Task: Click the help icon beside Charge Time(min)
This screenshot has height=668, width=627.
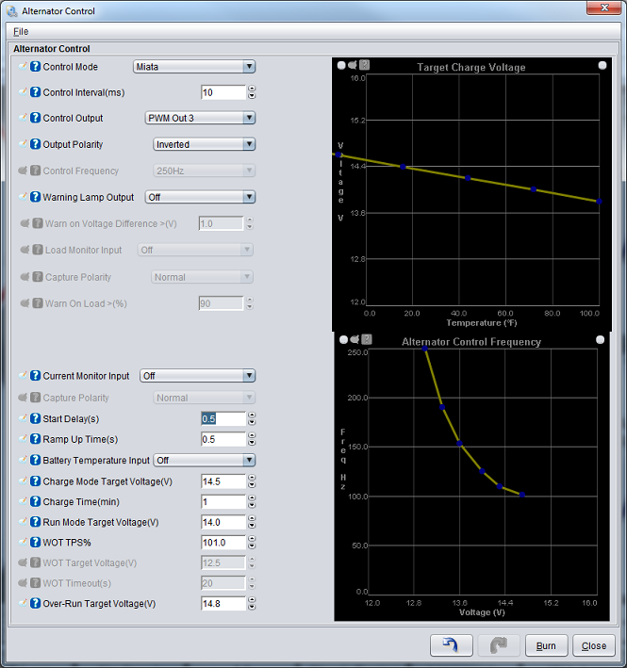Action: pos(36,502)
